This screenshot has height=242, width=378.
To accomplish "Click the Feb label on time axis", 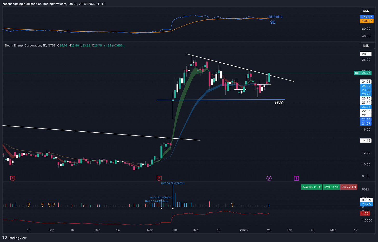I will (x=289, y=230).
